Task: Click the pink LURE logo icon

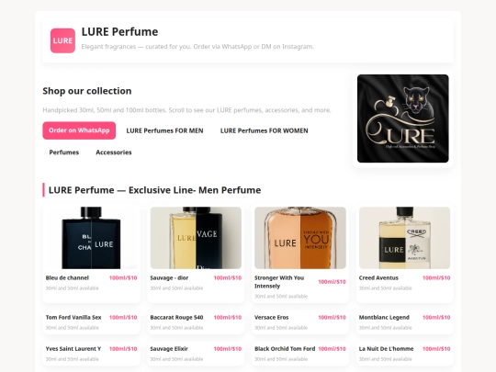Action: pyautogui.click(x=62, y=40)
